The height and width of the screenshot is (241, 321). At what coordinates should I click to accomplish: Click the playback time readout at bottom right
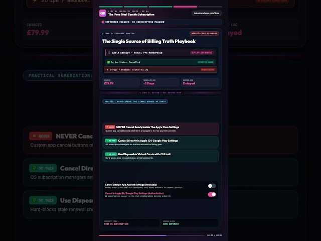coord(214,235)
